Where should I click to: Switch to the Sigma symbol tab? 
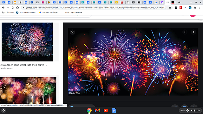pyautogui.click(x=128, y=3)
